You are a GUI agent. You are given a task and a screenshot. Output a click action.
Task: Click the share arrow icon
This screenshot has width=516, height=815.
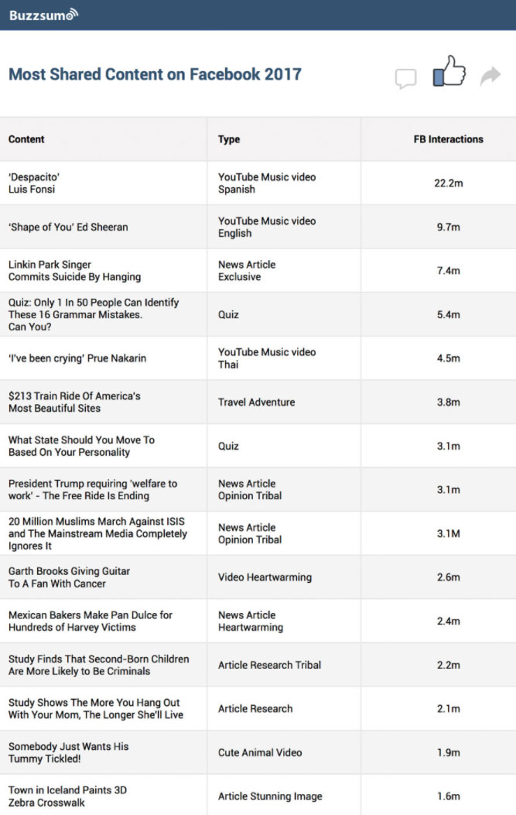click(490, 76)
